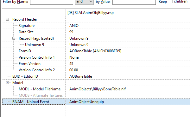Viewport: 190px width, 117px height.
Task: Select the Form Version row label
Action: [29, 64]
